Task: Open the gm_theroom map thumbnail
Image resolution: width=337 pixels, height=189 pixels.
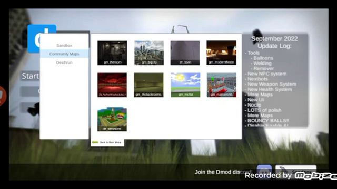Action: tap(112, 52)
